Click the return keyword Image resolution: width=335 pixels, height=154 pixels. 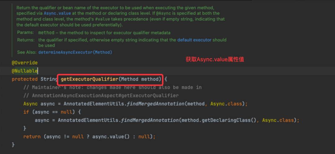[32, 137]
